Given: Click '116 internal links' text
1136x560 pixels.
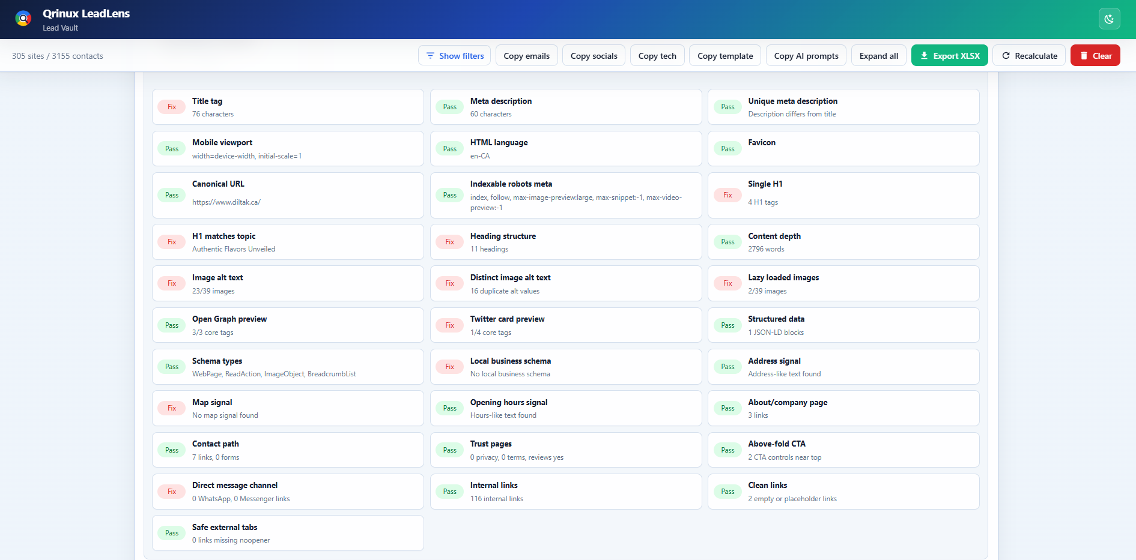Looking at the screenshot, I should click(497, 499).
